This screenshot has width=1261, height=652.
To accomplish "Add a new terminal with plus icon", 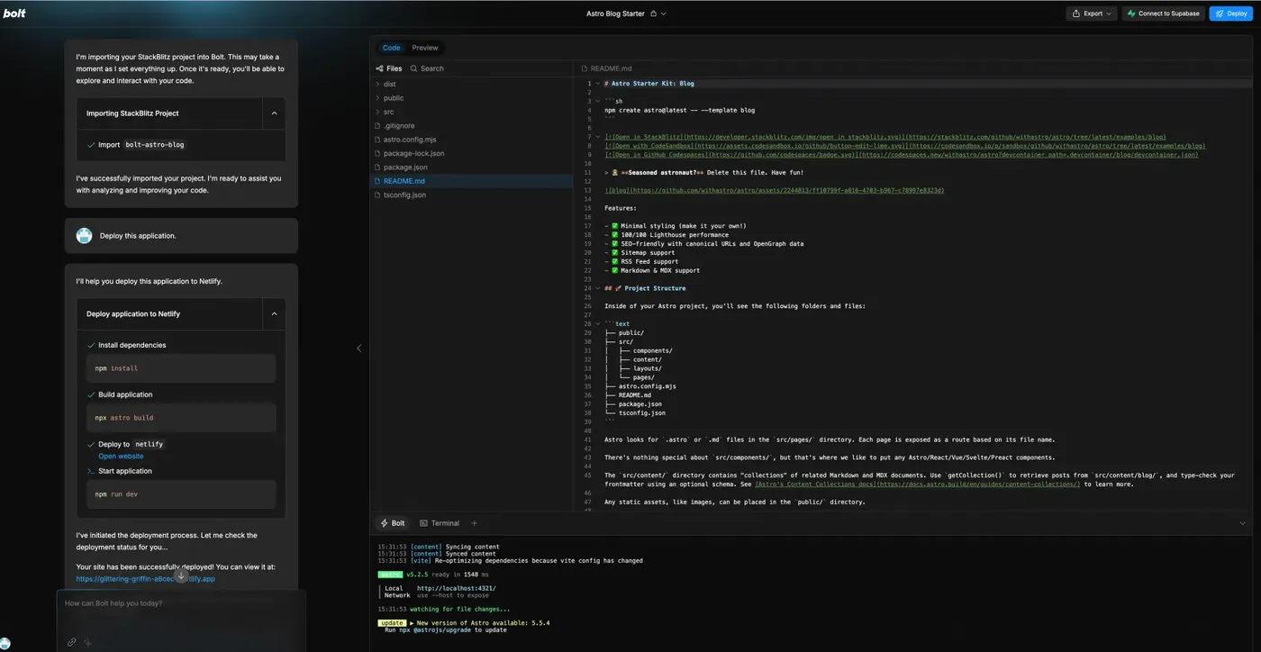I will [x=474, y=523].
